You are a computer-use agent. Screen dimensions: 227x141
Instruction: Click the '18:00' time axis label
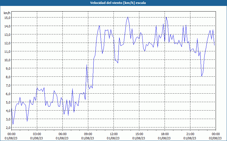click(x=165, y=134)
